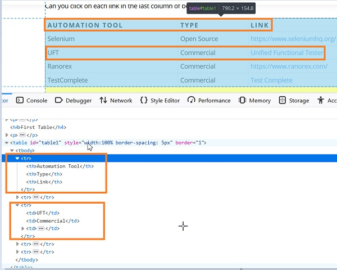This screenshot has height=270, width=337.
Task: Expand the p node above the table tag
Action: [7, 135]
